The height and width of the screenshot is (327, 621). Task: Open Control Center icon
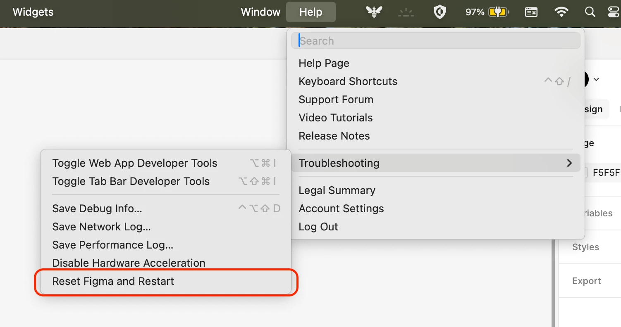pos(614,12)
